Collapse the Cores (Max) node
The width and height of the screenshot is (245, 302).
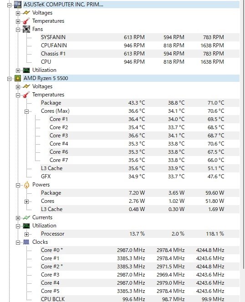pyautogui.click(x=26, y=111)
